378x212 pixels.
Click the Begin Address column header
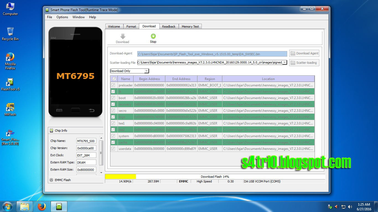(x=149, y=79)
